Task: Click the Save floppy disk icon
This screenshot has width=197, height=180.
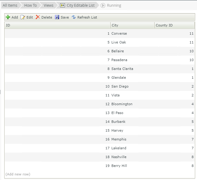Action: 57,17
